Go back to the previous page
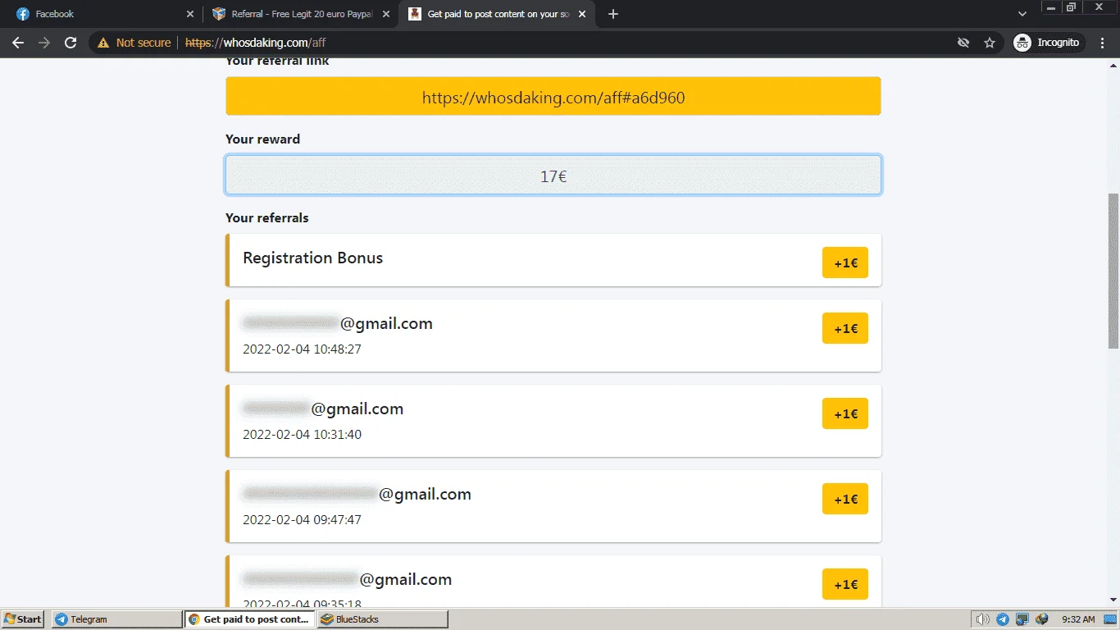This screenshot has width=1120, height=630. click(x=18, y=43)
